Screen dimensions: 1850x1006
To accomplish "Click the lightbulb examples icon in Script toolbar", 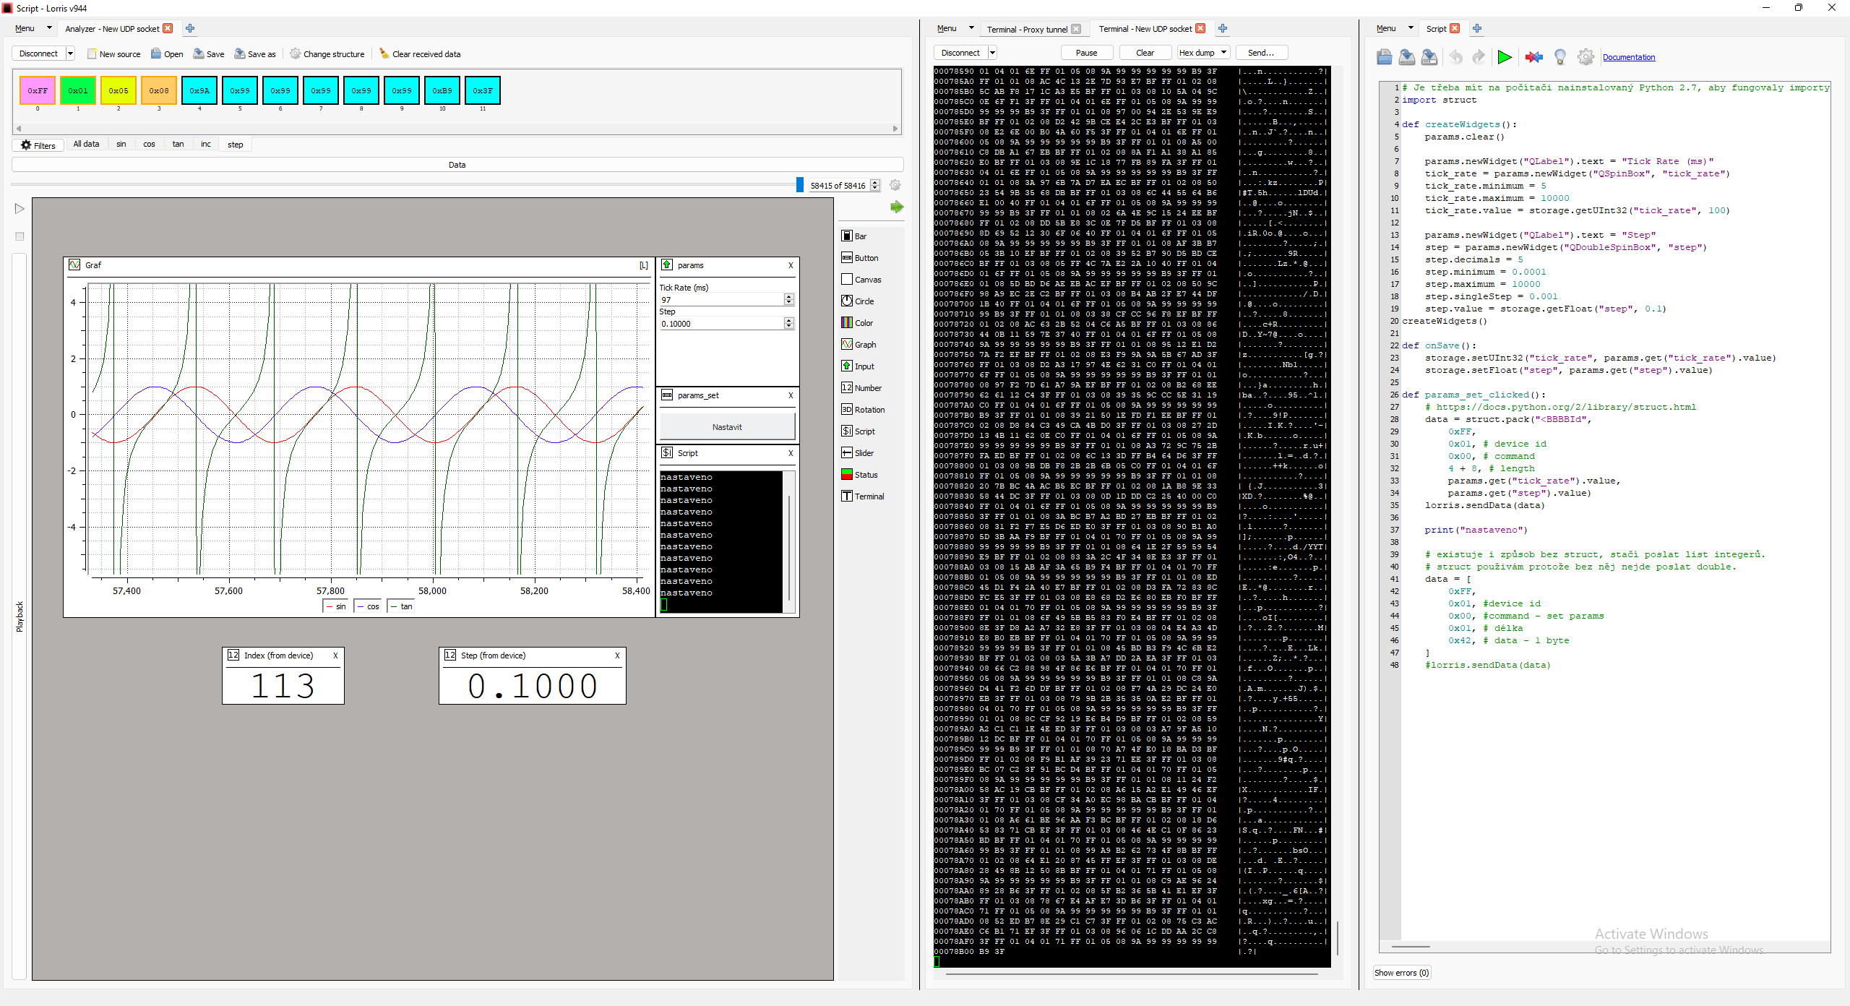I will pos(1560,57).
